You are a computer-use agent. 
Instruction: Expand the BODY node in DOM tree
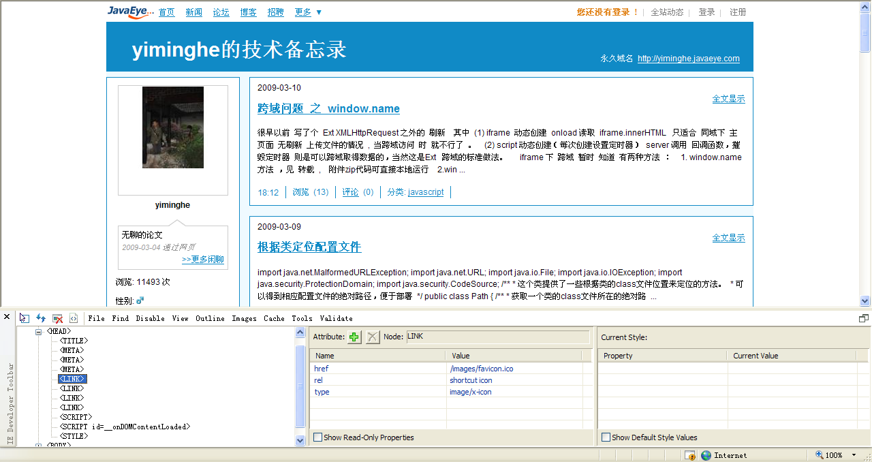(x=39, y=446)
